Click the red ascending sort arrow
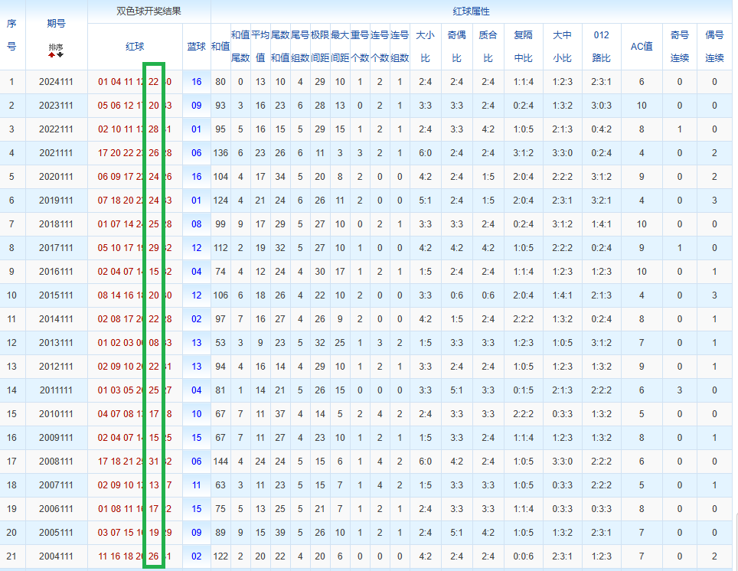The height and width of the screenshot is (571, 738). (x=52, y=55)
